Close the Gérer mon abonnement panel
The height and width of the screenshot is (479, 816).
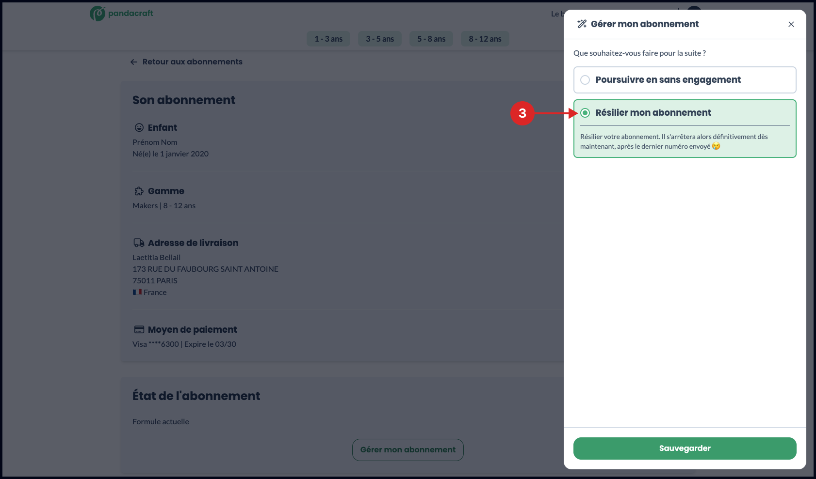tap(791, 24)
